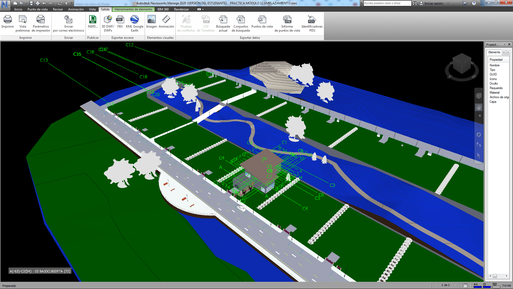The image size is (513, 289).
Task: Open Parámetros de impresión
Action: (41, 24)
